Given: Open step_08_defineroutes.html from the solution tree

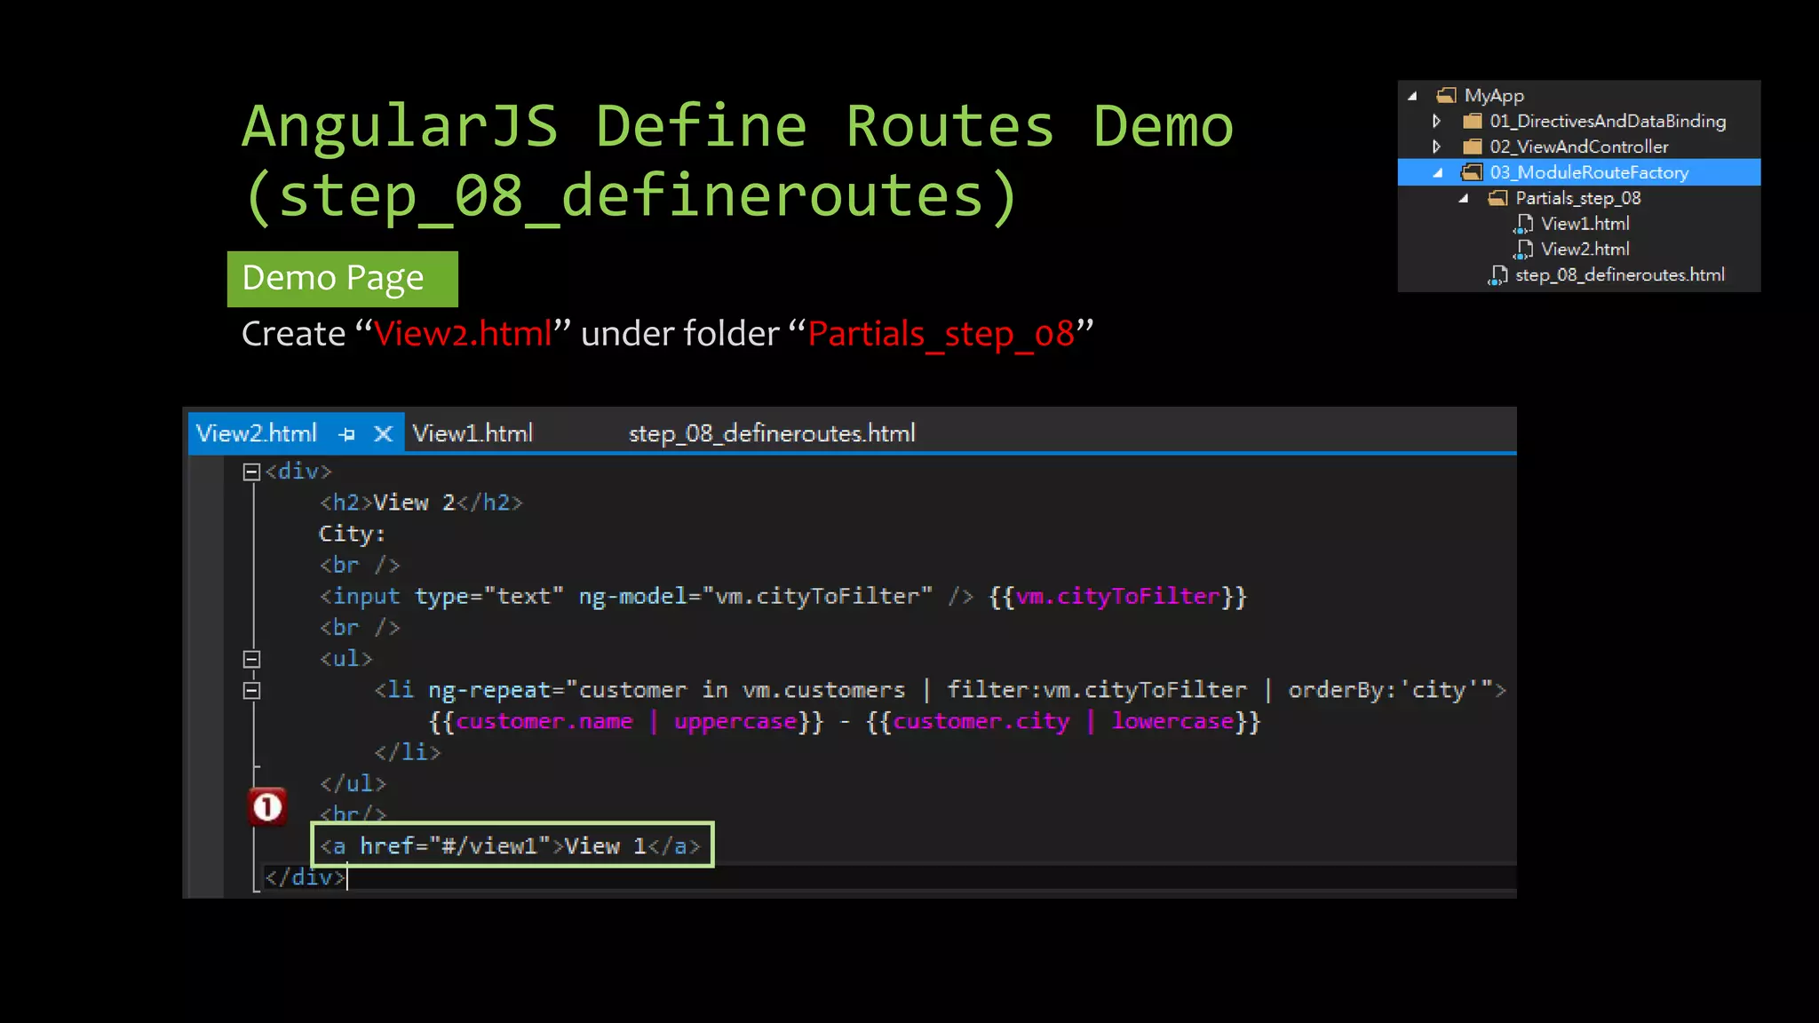Looking at the screenshot, I should pyautogui.click(x=1619, y=275).
